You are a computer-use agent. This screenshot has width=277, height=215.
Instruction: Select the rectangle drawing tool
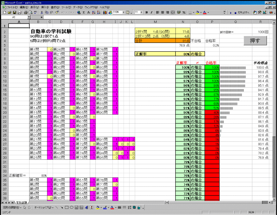tap(67, 207)
